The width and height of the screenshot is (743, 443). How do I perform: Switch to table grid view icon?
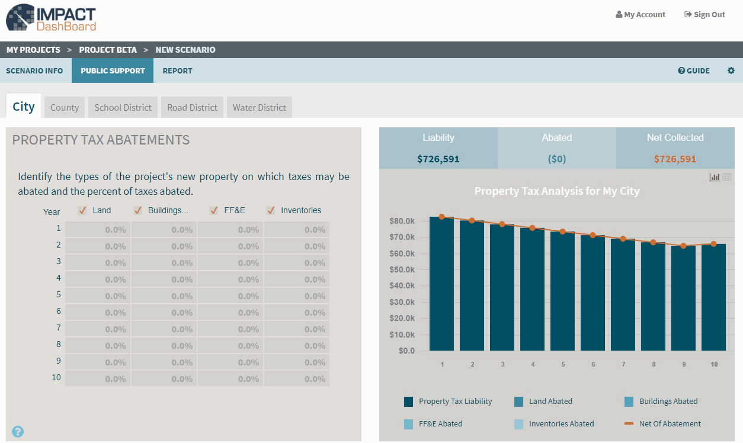[x=727, y=177]
